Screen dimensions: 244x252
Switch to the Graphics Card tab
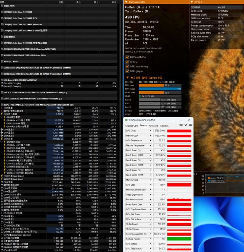click(x=131, y=126)
